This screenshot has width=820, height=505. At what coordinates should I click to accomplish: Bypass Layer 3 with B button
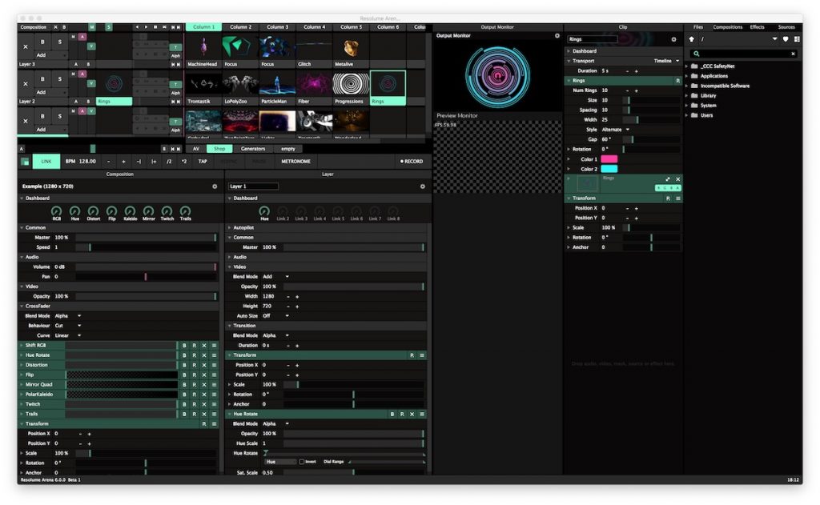coord(42,42)
